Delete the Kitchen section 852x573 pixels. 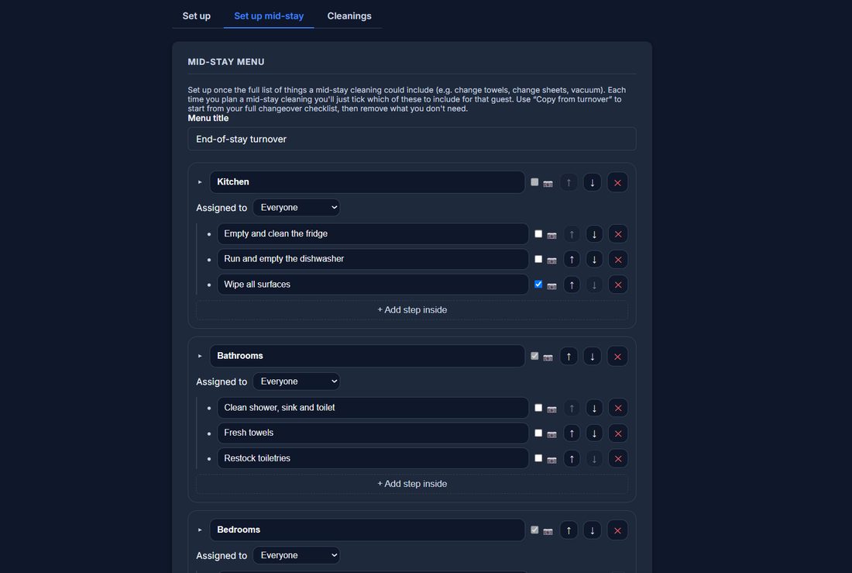pyautogui.click(x=618, y=182)
